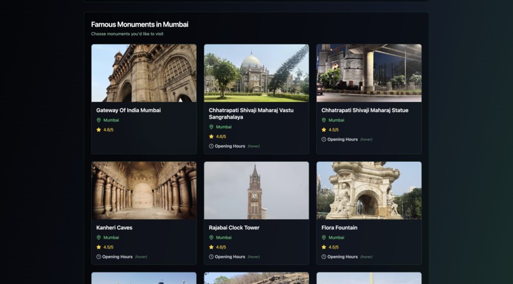The width and height of the screenshot is (513, 284).
Task: Open the Chhatrapati Shivaji Maharaj Vastu Sangrahalaya image
Action: pyautogui.click(x=256, y=73)
